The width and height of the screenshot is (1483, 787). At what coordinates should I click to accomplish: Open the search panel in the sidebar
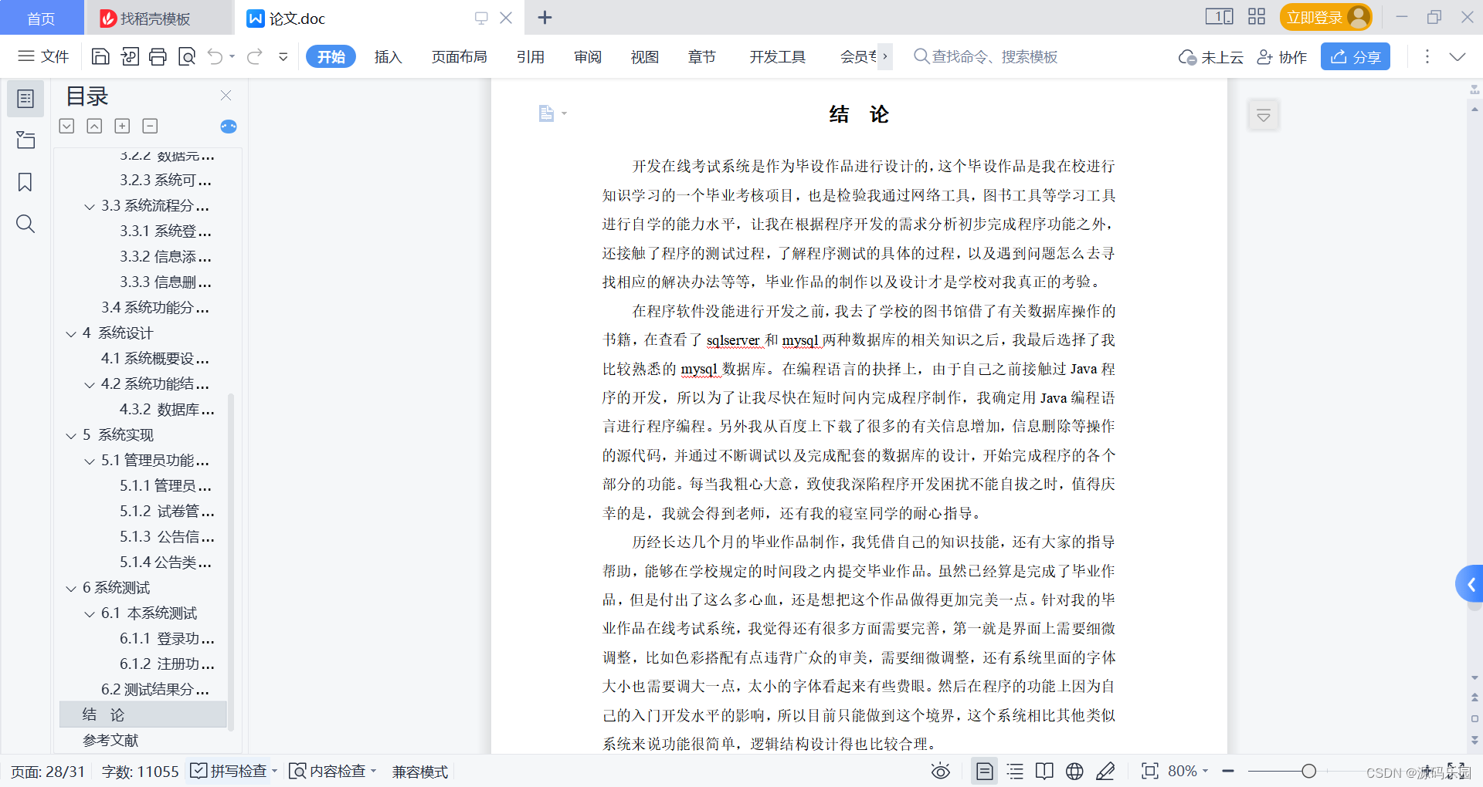click(25, 224)
